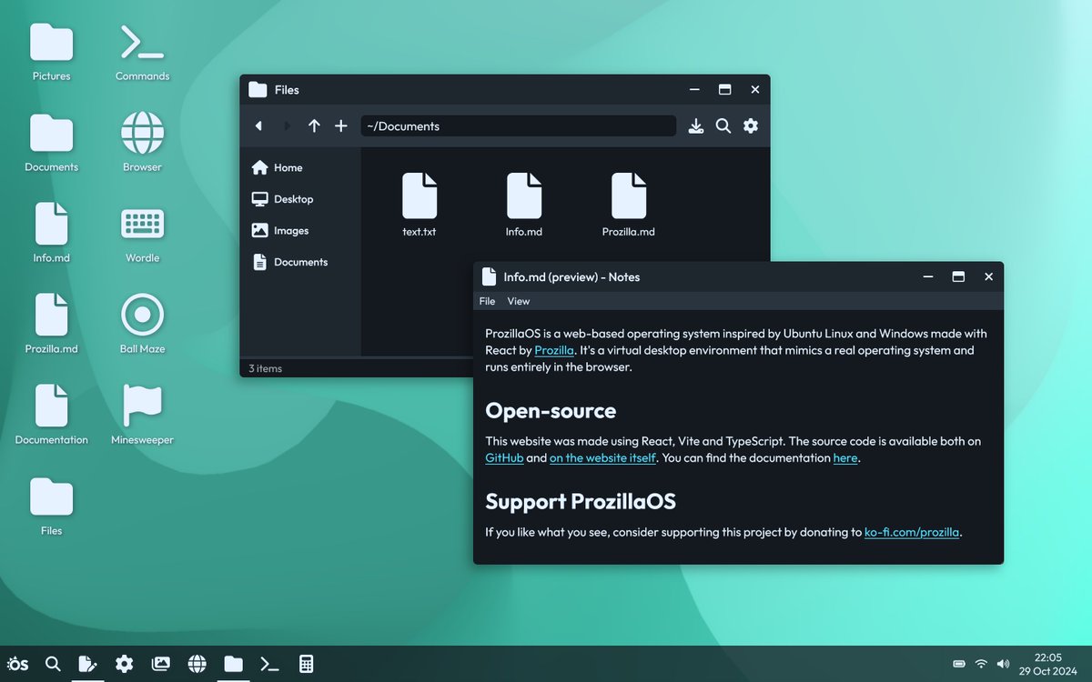The height and width of the screenshot is (682, 1092).
Task: Maximize the Notes window
Action: tap(958, 277)
